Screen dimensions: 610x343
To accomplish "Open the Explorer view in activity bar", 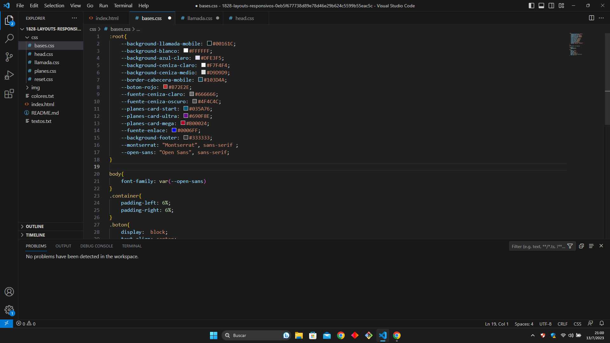I will [x=9, y=21].
